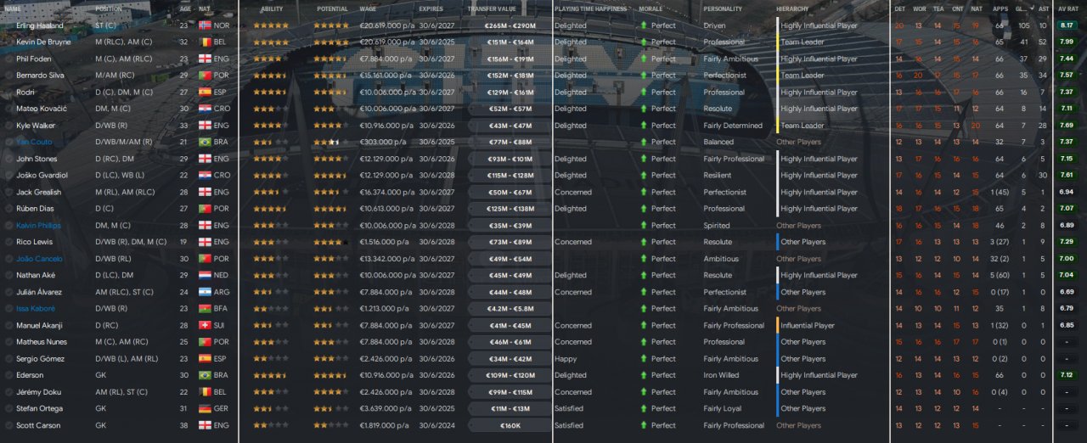
Task: Click Rodri's Spain flag icon
Action: point(205,92)
